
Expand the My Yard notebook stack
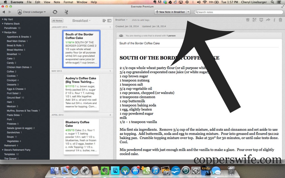click(3, 19)
